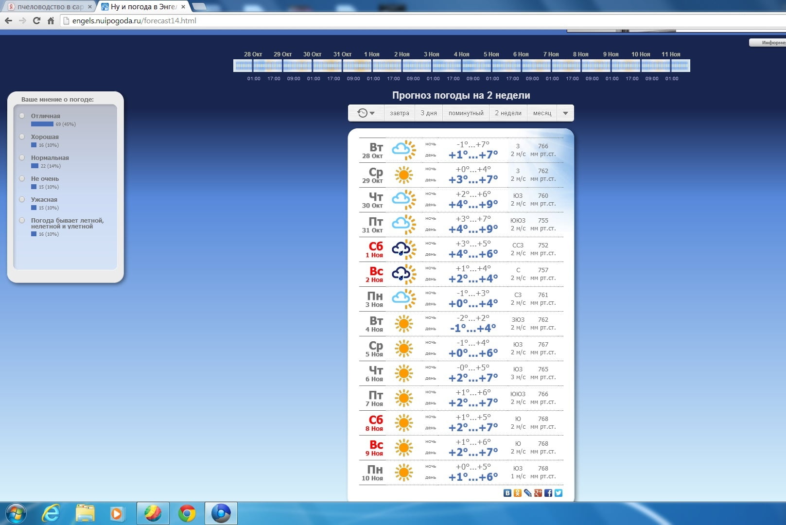The width and height of the screenshot is (786, 525).
Task: Open the 'поминутный' forecast tab
Action: click(466, 113)
